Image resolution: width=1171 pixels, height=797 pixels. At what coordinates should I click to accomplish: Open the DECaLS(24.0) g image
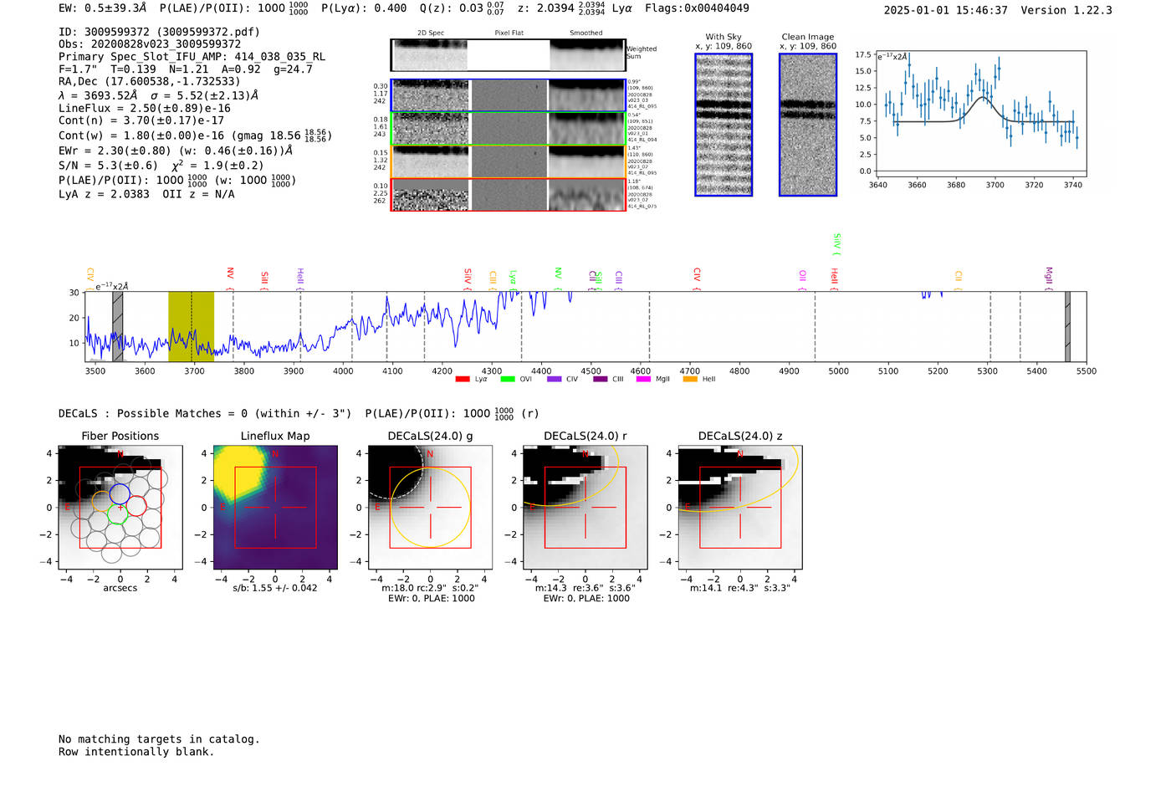tap(430, 507)
